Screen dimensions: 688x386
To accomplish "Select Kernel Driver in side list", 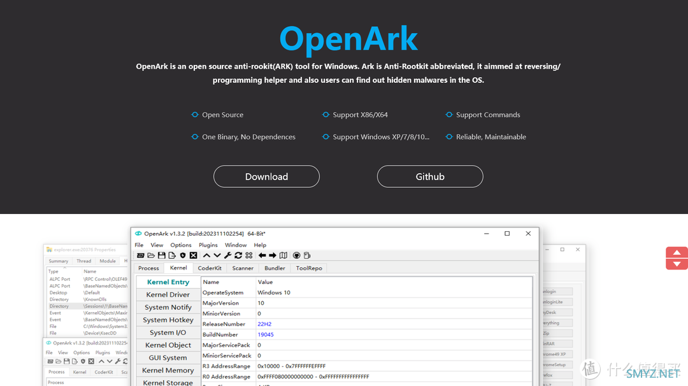I will pos(168,294).
